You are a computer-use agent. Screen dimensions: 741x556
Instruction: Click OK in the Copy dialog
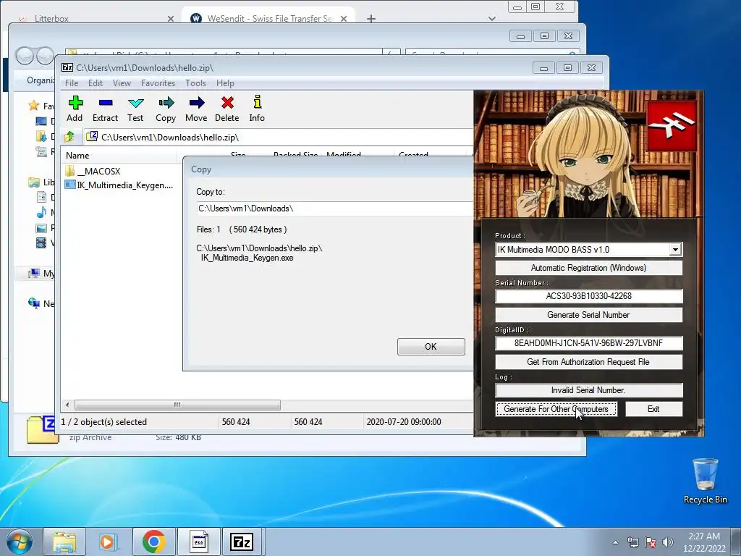coord(431,347)
